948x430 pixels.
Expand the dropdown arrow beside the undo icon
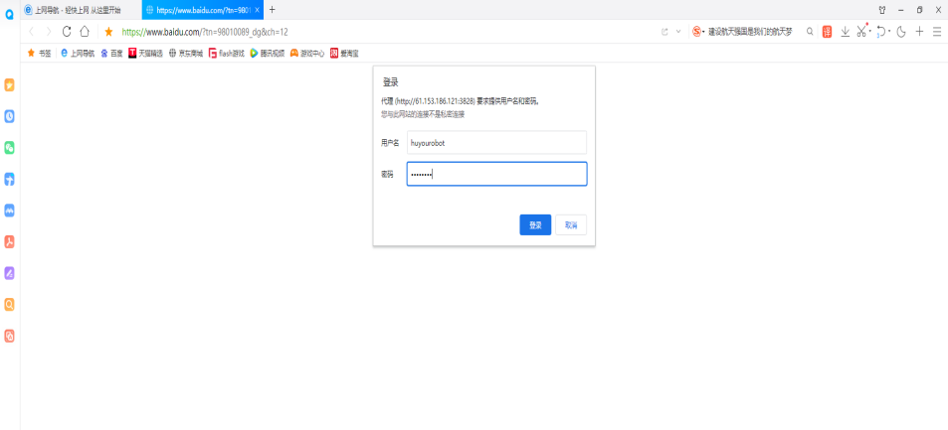point(890,32)
